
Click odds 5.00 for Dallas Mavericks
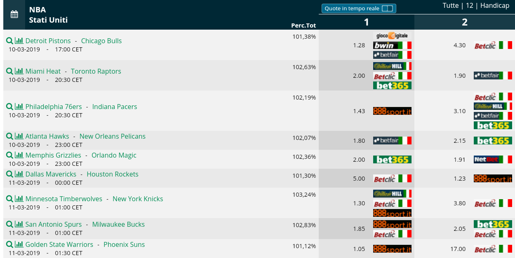click(x=359, y=178)
